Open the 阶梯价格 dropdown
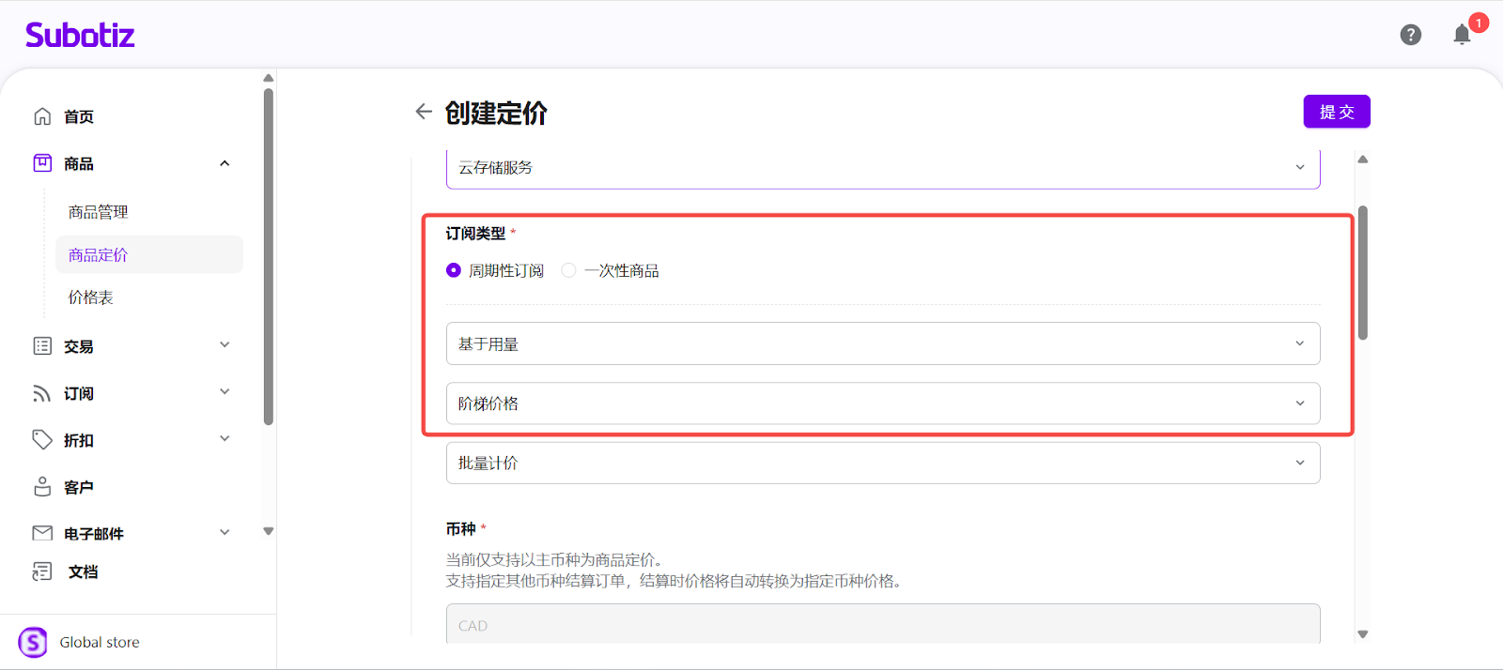Image resolution: width=1503 pixels, height=670 pixels. point(883,404)
